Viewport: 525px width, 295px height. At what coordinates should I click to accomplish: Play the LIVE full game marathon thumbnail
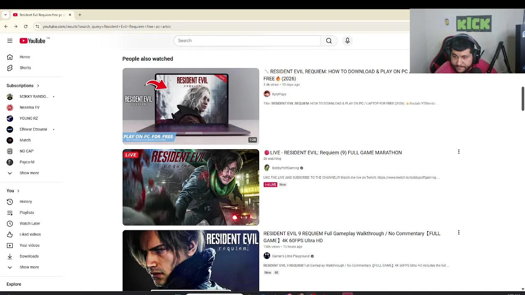[x=191, y=187]
